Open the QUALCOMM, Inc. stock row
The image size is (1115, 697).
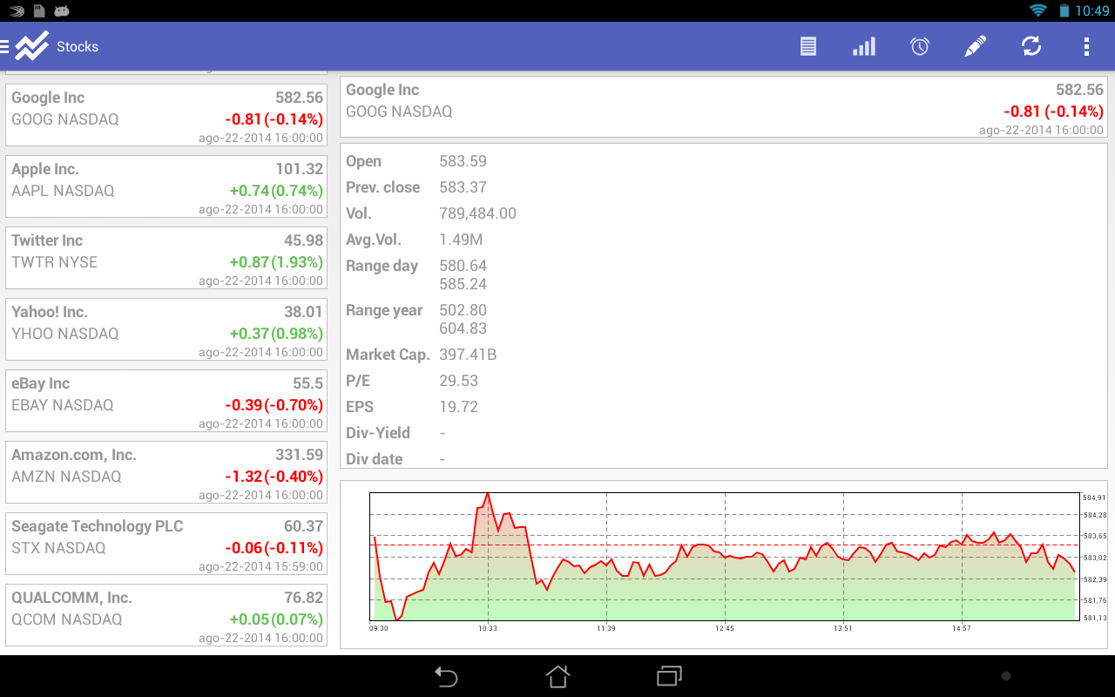point(166,615)
